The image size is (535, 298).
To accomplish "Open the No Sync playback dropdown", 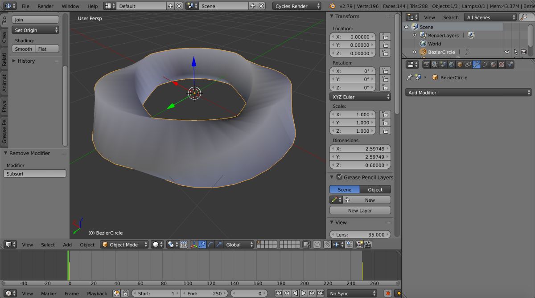I will click(352, 293).
